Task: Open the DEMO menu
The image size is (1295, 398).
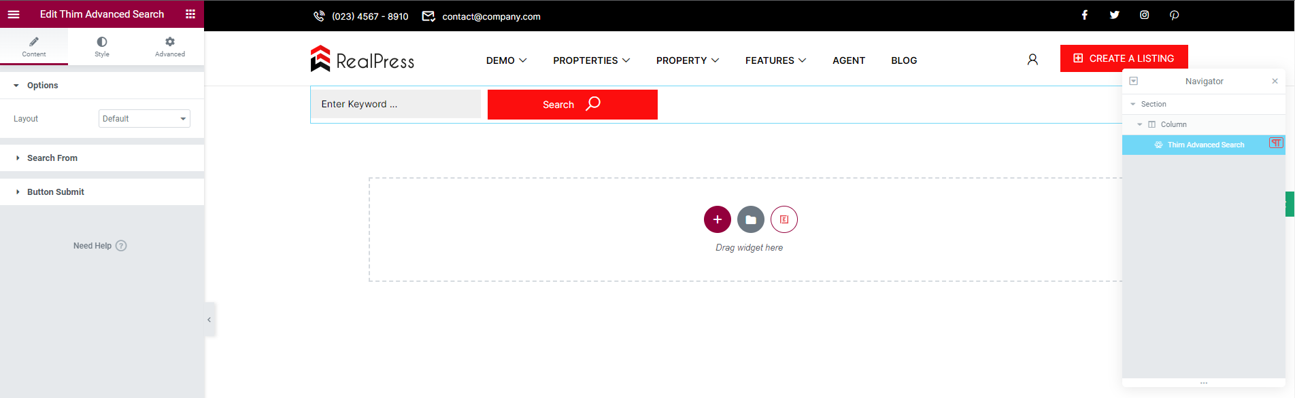Action: pyautogui.click(x=507, y=60)
